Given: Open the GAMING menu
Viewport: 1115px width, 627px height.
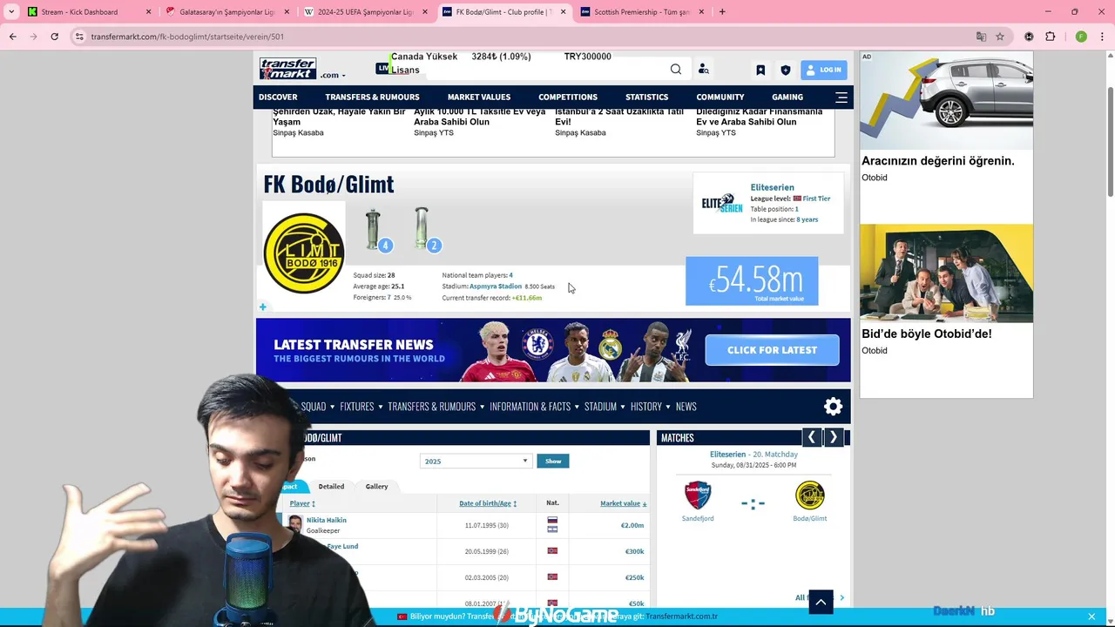Looking at the screenshot, I should point(787,98).
